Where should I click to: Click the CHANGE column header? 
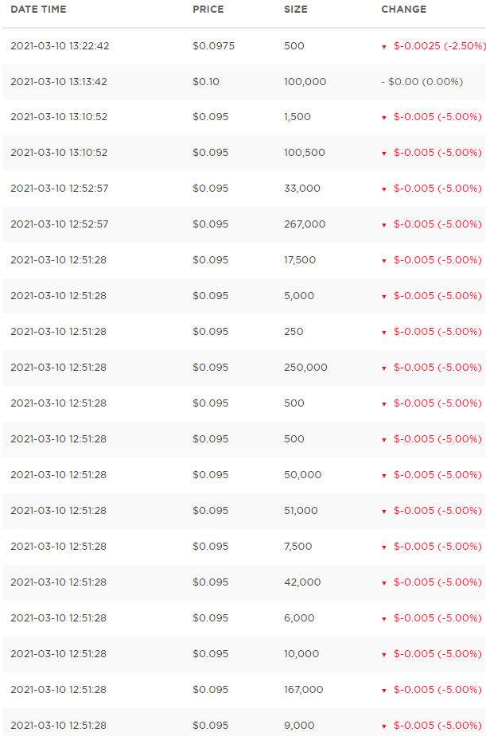404,10
